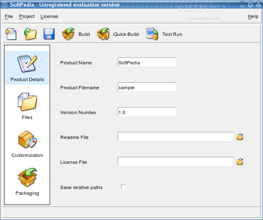Image resolution: width=263 pixels, height=220 pixels.
Task: Open the Customization section
Action: click(27, 144)
